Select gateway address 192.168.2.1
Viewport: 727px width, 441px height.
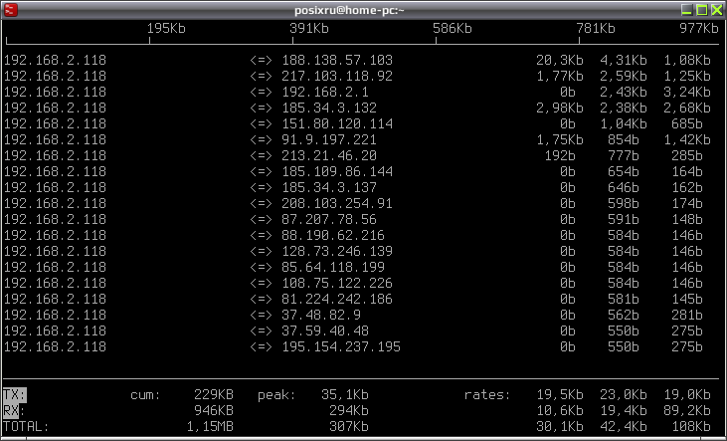tap(325, 92)
